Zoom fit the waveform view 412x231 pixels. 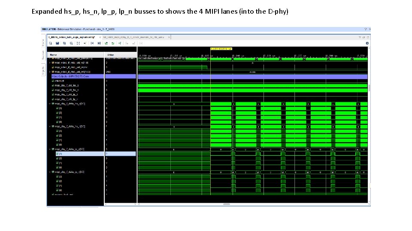(78, 43)
